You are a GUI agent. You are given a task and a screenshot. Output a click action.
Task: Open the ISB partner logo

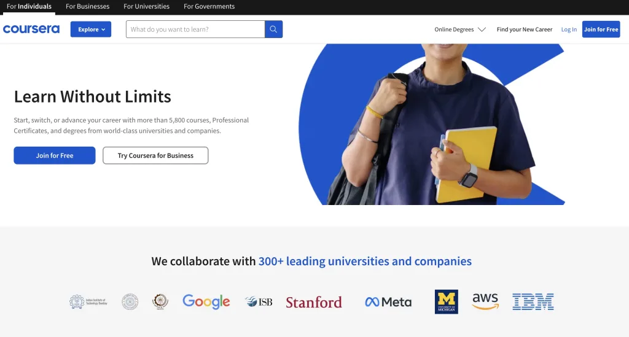point(259,302)
